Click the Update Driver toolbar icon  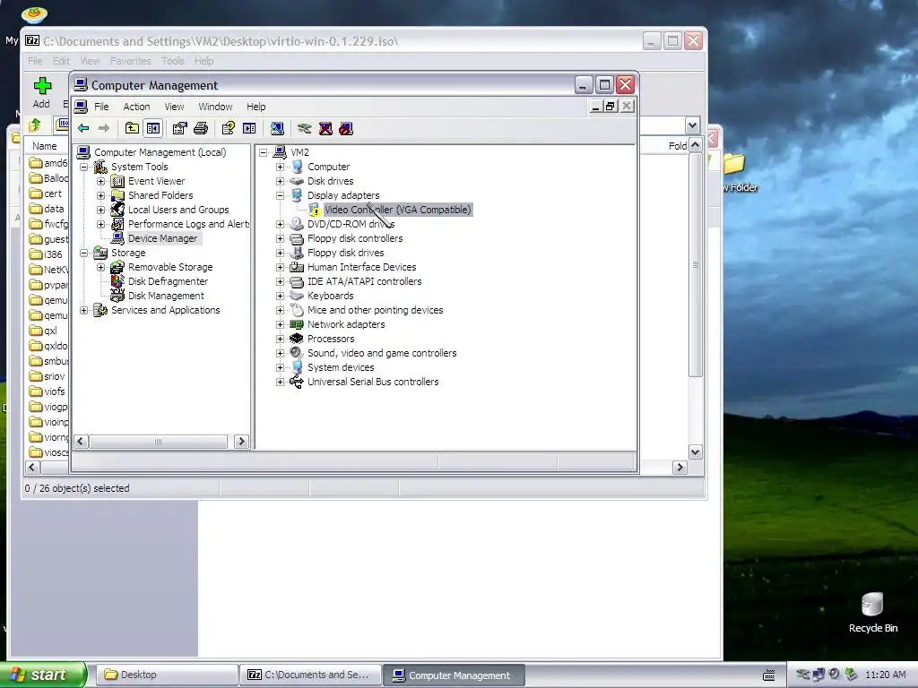pos(305,129)
